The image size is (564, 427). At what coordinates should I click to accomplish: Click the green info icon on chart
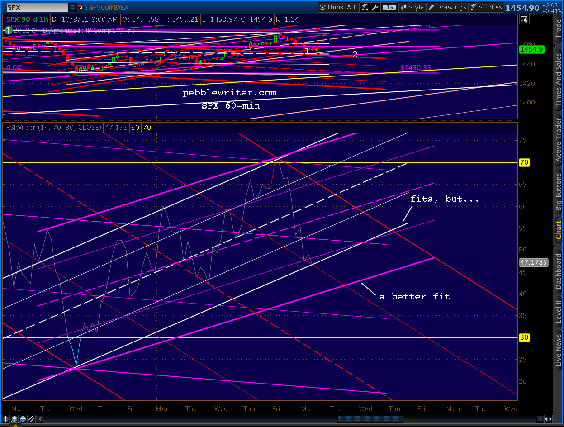coord(8,30)
